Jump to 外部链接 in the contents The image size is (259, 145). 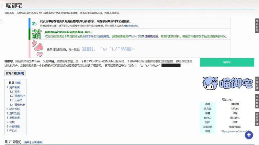15,127
